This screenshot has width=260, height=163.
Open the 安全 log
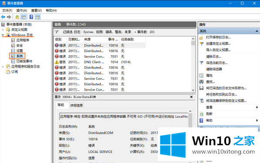pos(20,46)
